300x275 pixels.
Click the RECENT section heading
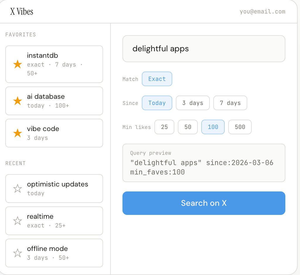(x=16, y=163)
